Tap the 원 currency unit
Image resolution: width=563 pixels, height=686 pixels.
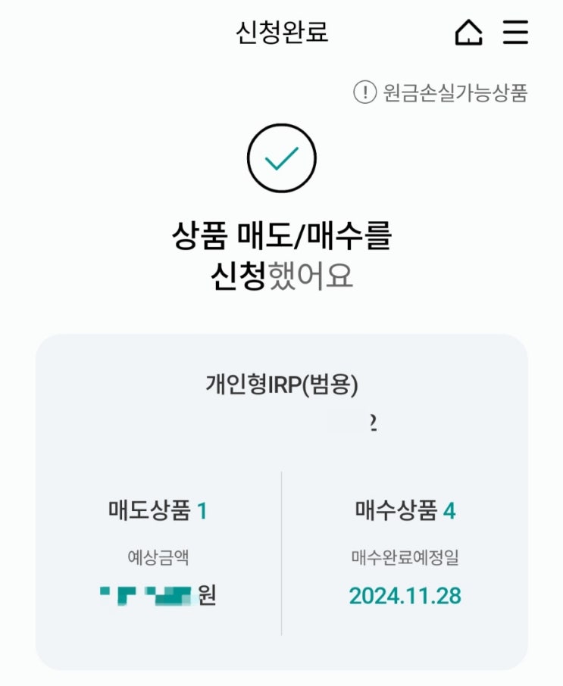(x=207, y=595)
